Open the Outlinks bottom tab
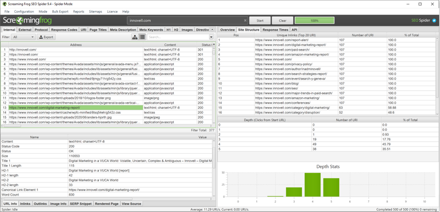Image resolution: width=440 pixels, height=212 pixels. coord(40,204)
